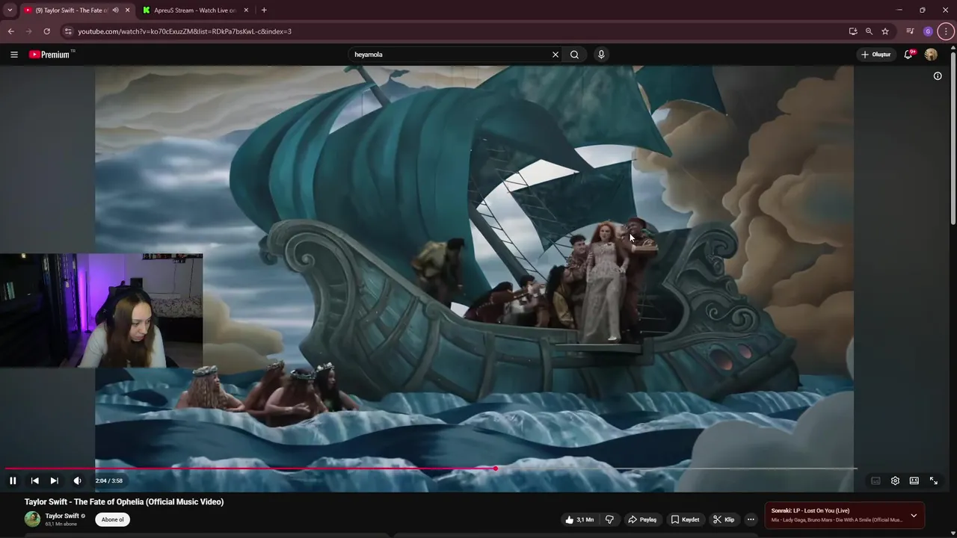Viewport: 957px width, 538px height.
Task: Mute audio icon on YouTube tab
Action: [115, 10]
